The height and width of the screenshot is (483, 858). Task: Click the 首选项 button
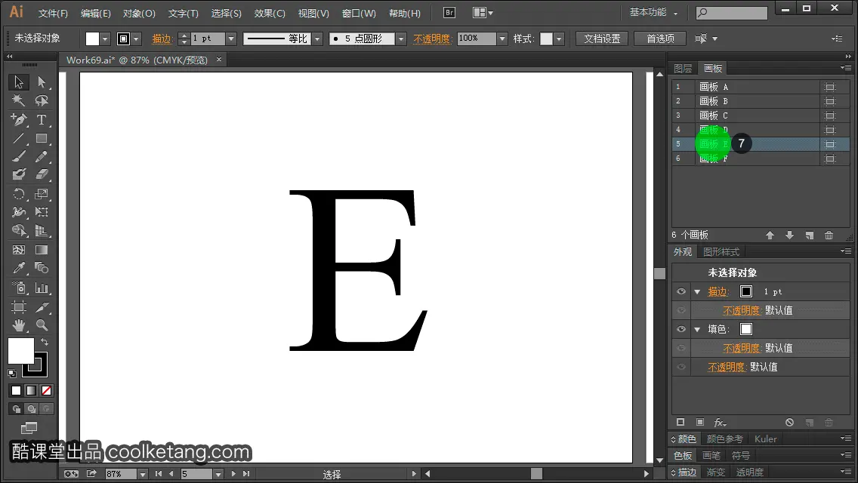click(660, 38)
